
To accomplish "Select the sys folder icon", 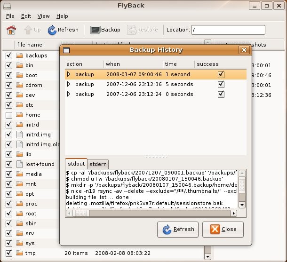I will pyautogui.click(x=19, y=243).
